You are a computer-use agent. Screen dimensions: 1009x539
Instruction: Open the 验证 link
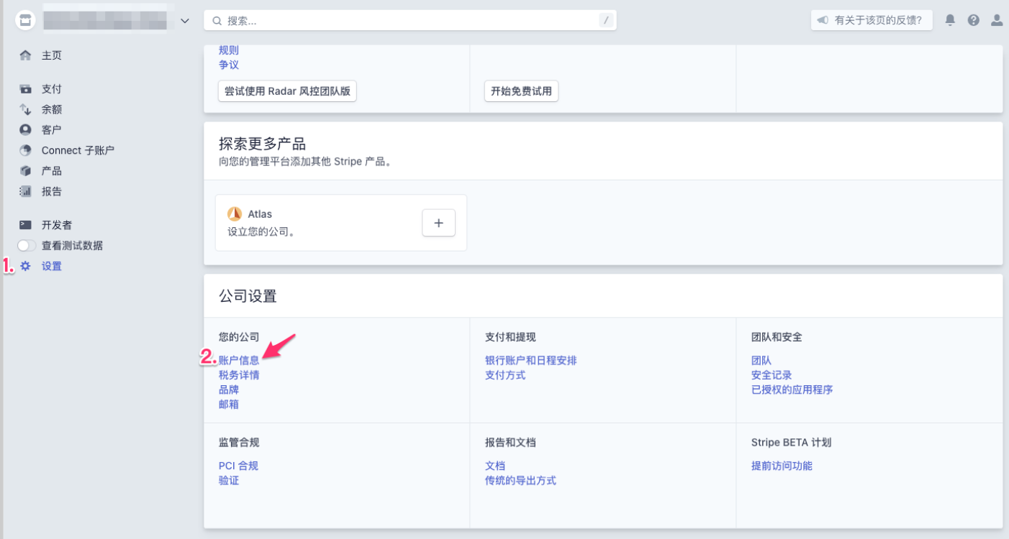(229, 480)
